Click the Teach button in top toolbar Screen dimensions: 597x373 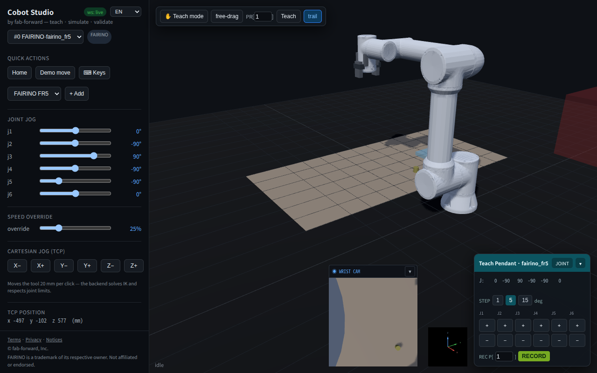pos(288,16)
